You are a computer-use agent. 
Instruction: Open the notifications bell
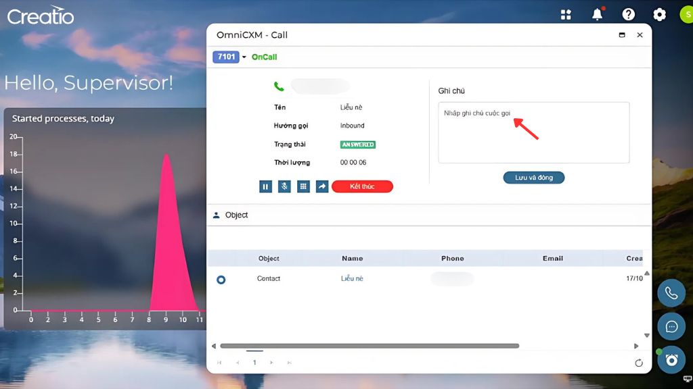click(597, 14)
